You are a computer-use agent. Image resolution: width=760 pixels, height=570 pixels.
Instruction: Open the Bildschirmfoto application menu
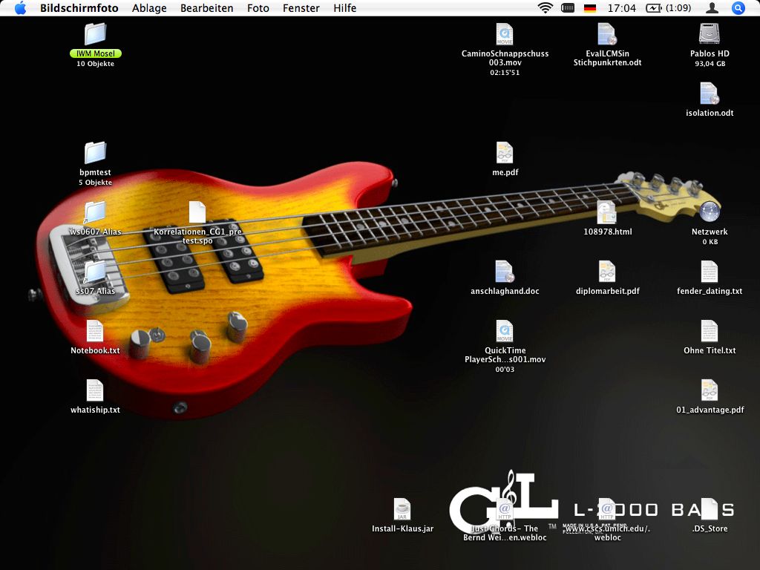click(x=79, y=8)
